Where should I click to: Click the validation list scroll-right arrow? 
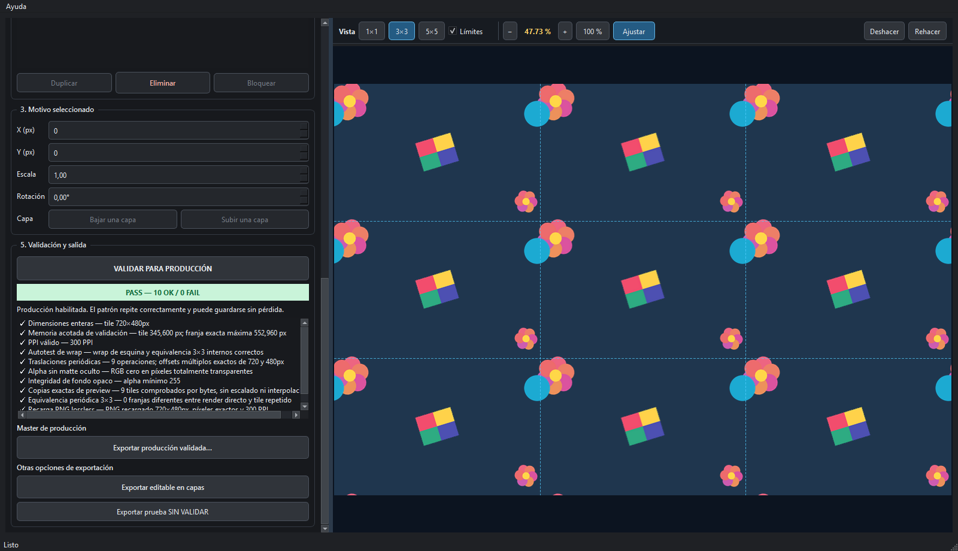(x=296, y=414)
